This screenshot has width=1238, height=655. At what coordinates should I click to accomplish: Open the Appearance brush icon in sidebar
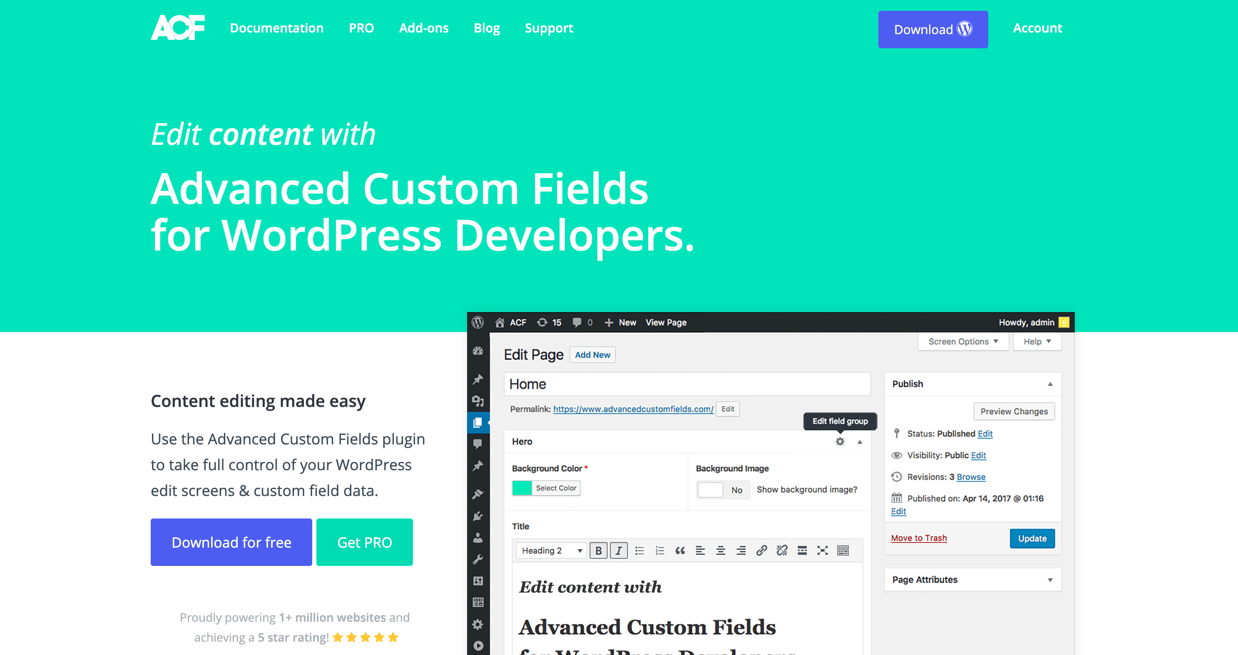pos(478,494)
